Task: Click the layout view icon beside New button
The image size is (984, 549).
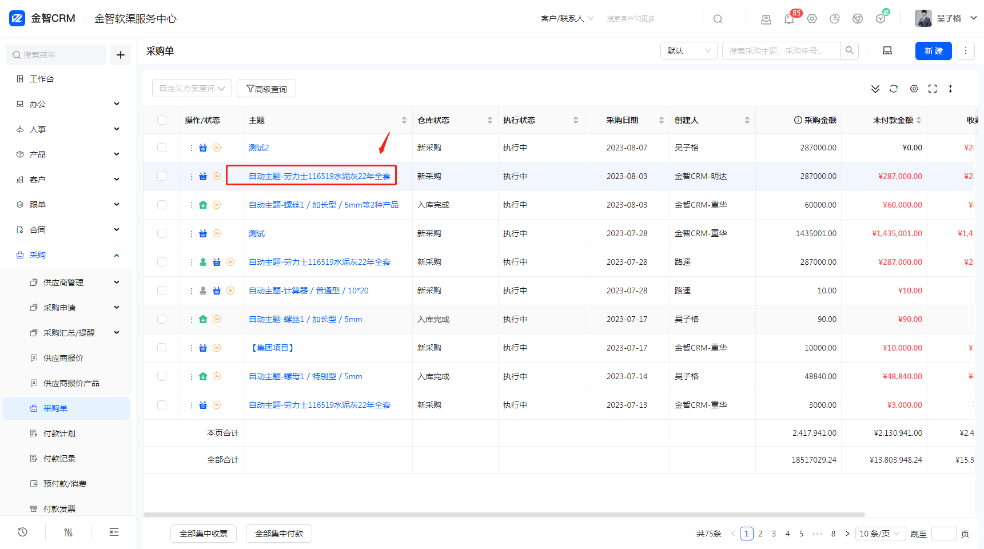Action: (x=887, y=51)
